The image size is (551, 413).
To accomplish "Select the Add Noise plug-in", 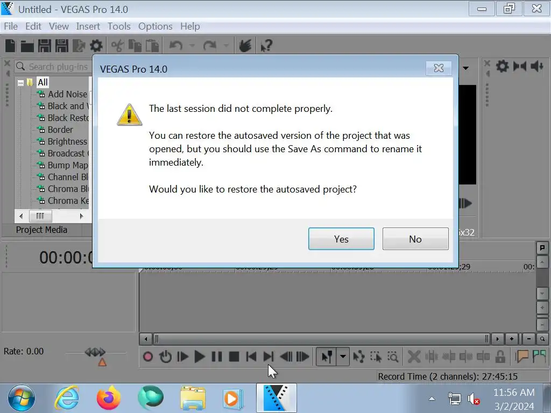I will 67,94.
